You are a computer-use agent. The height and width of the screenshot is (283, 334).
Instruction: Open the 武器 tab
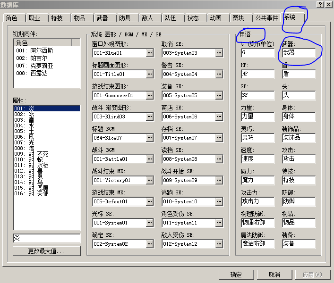pos(105,18)
